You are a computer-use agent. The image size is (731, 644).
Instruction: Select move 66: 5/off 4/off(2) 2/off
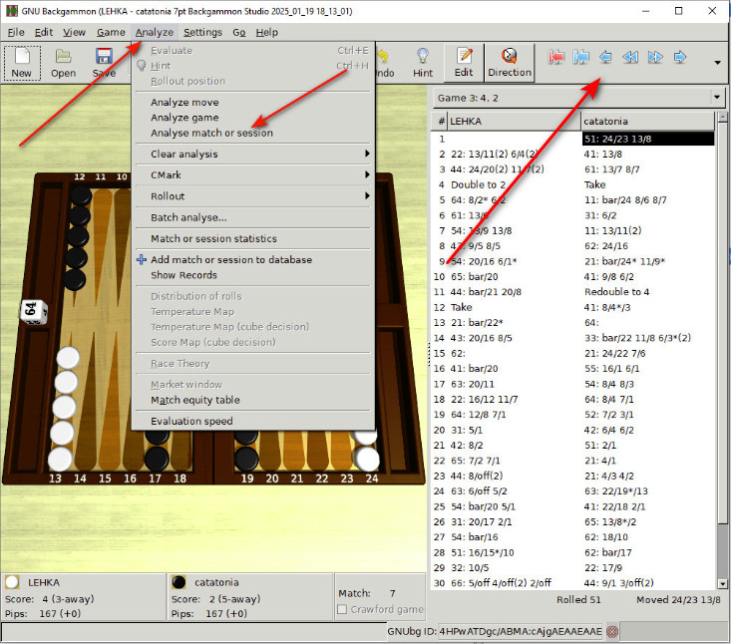pyautogui.click(x=501, y=583)
